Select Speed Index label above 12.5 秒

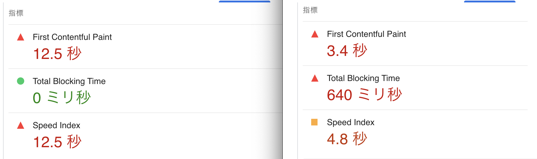[x=56, y=125]
